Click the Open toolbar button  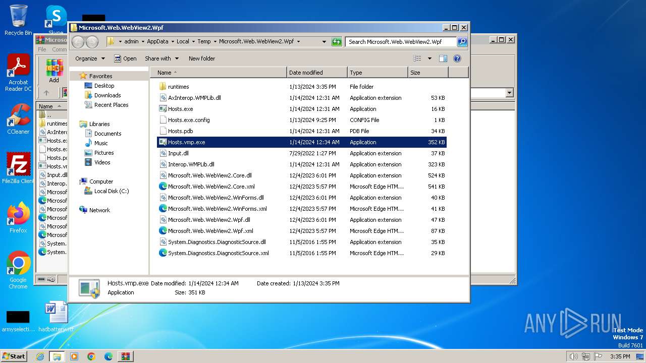pyautogui.click(x=125, y=58)
